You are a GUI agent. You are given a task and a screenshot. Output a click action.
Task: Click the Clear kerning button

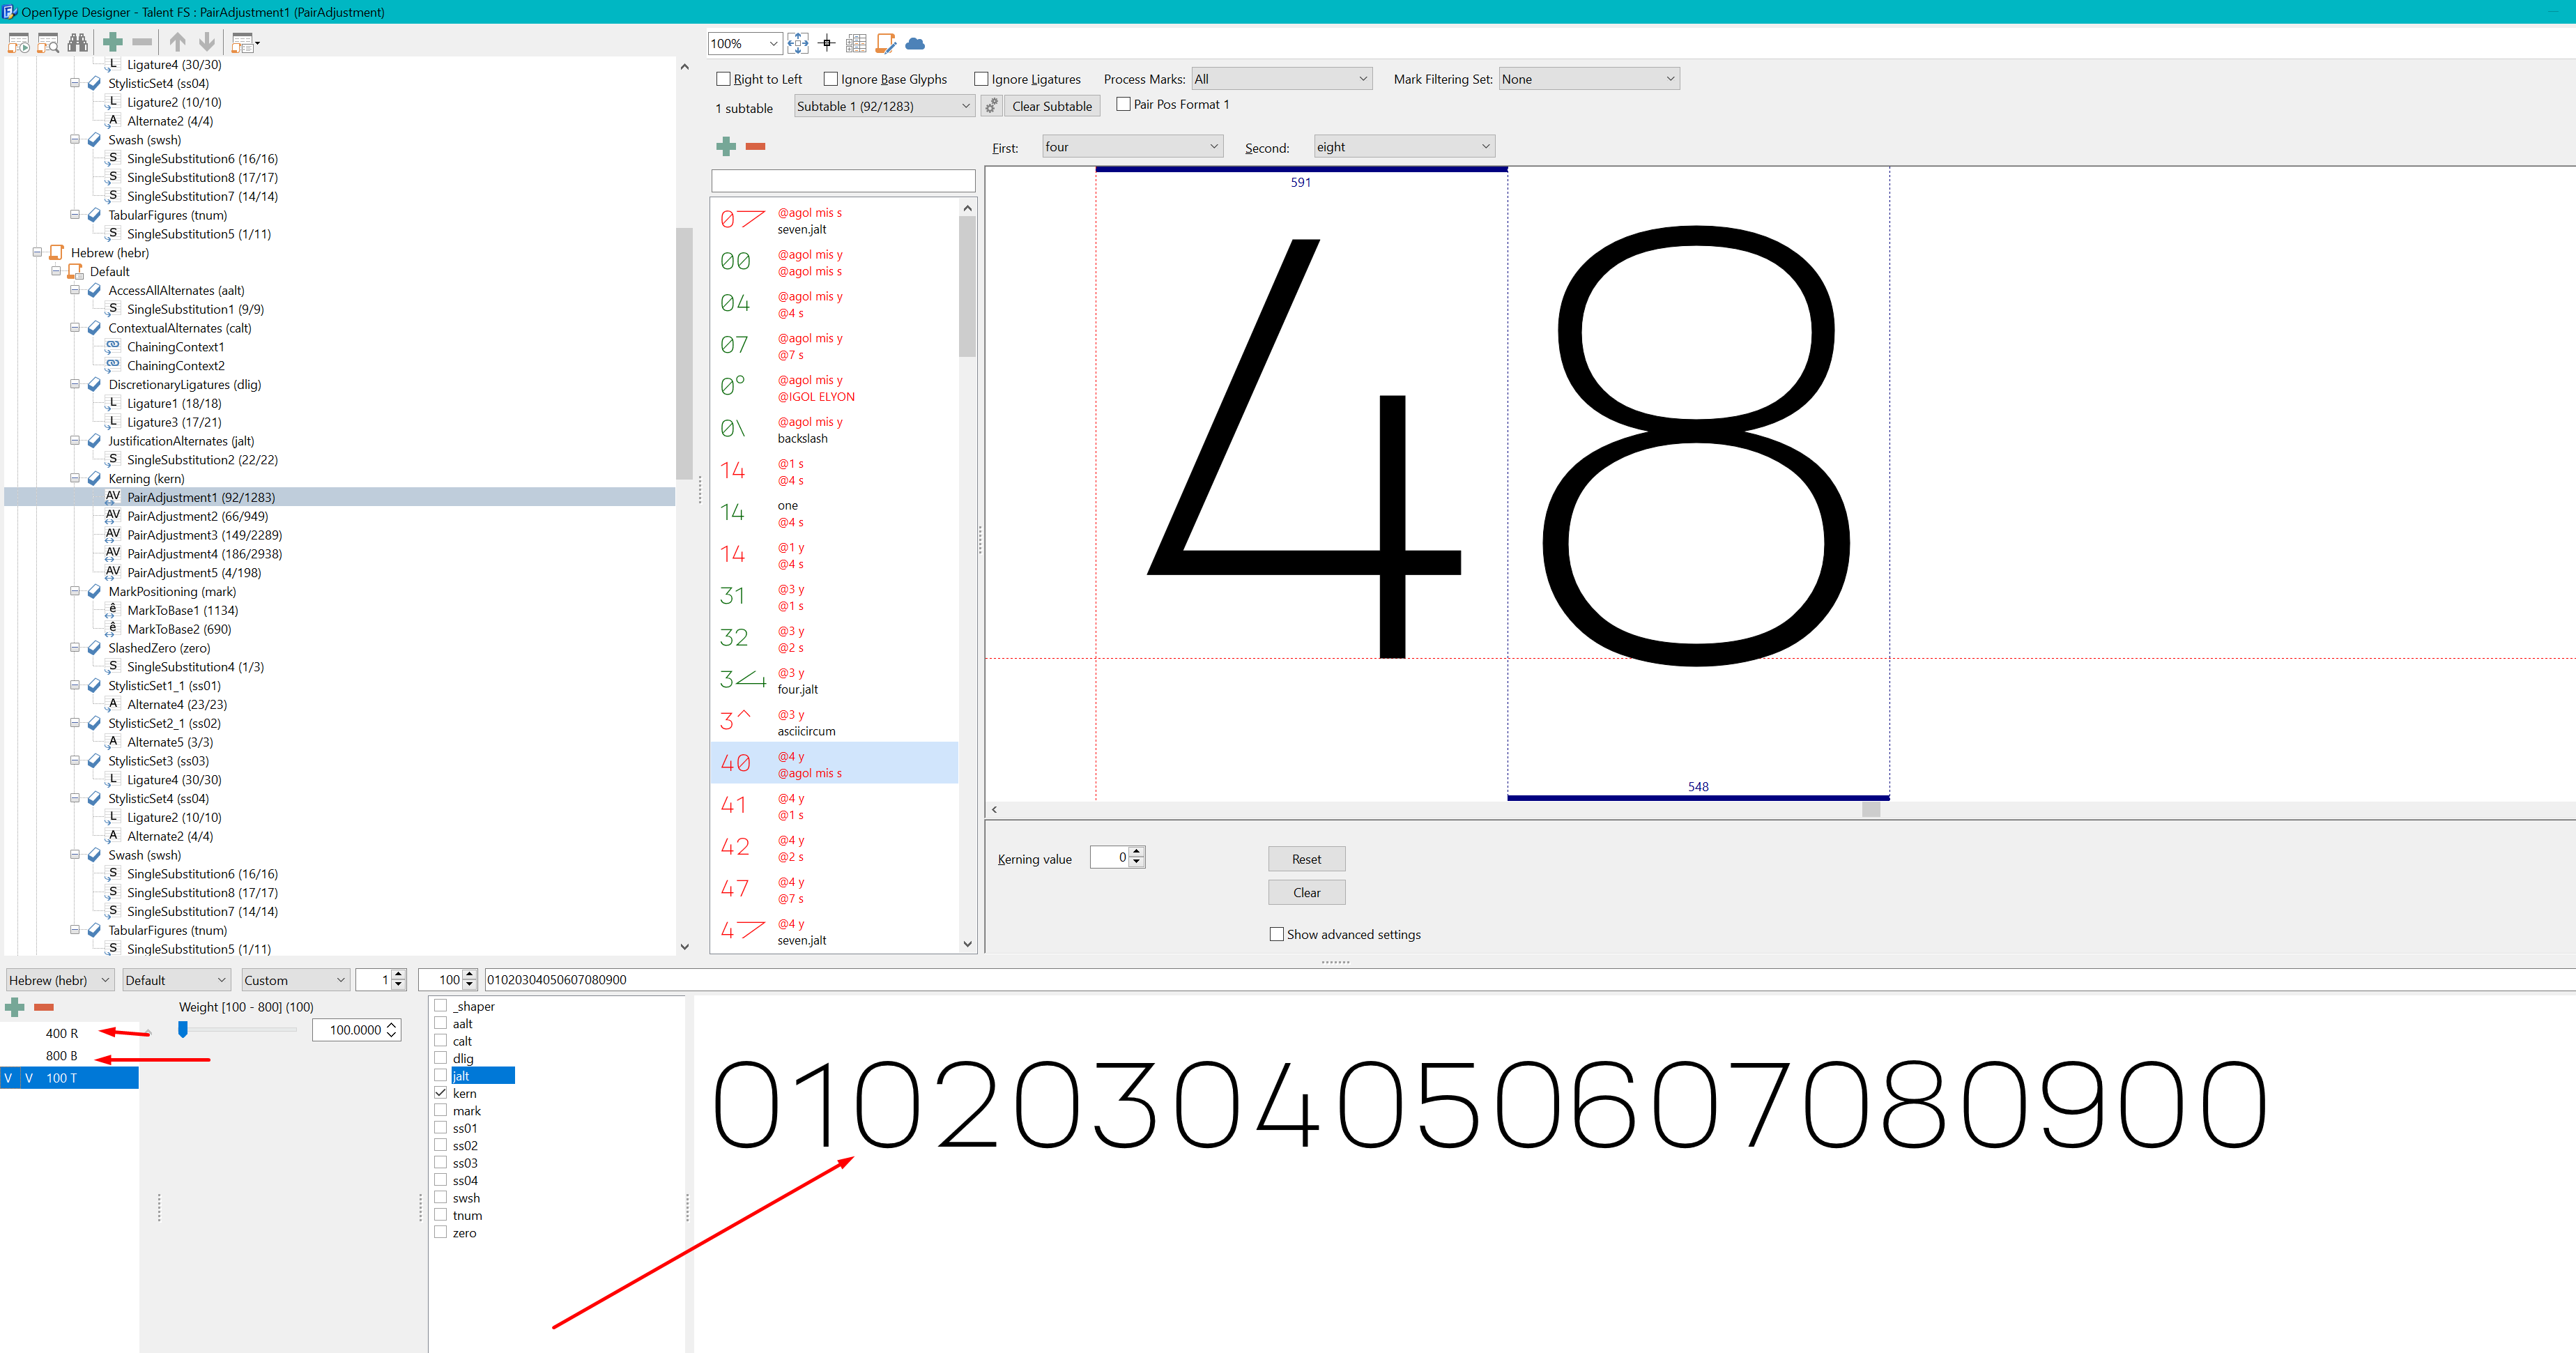pos(1306,892)
